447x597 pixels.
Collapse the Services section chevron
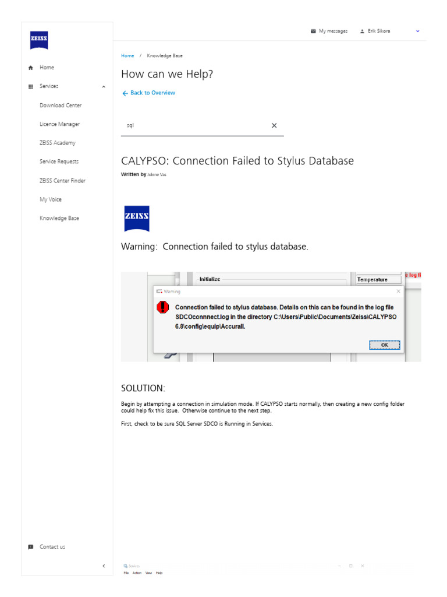(x=104, y=87)
